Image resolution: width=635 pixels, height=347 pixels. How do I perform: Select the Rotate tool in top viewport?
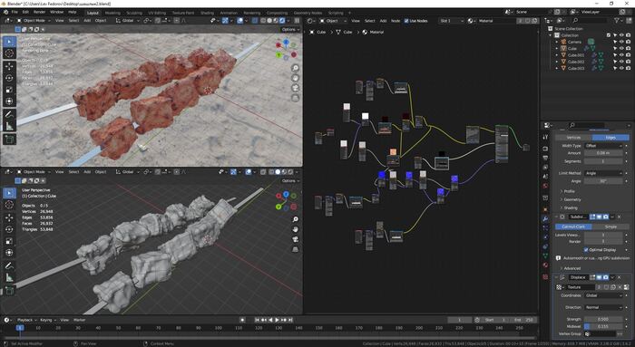[9, 78]
